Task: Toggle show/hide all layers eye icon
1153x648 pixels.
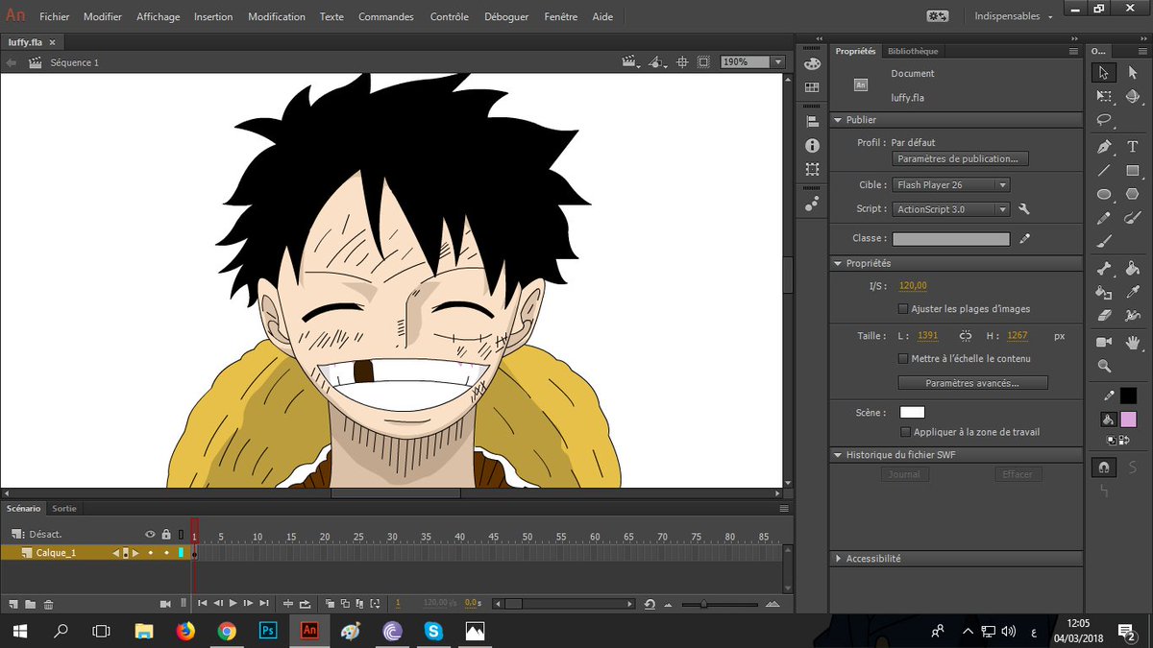Action: pyautogui.click(x=150, y=534)
